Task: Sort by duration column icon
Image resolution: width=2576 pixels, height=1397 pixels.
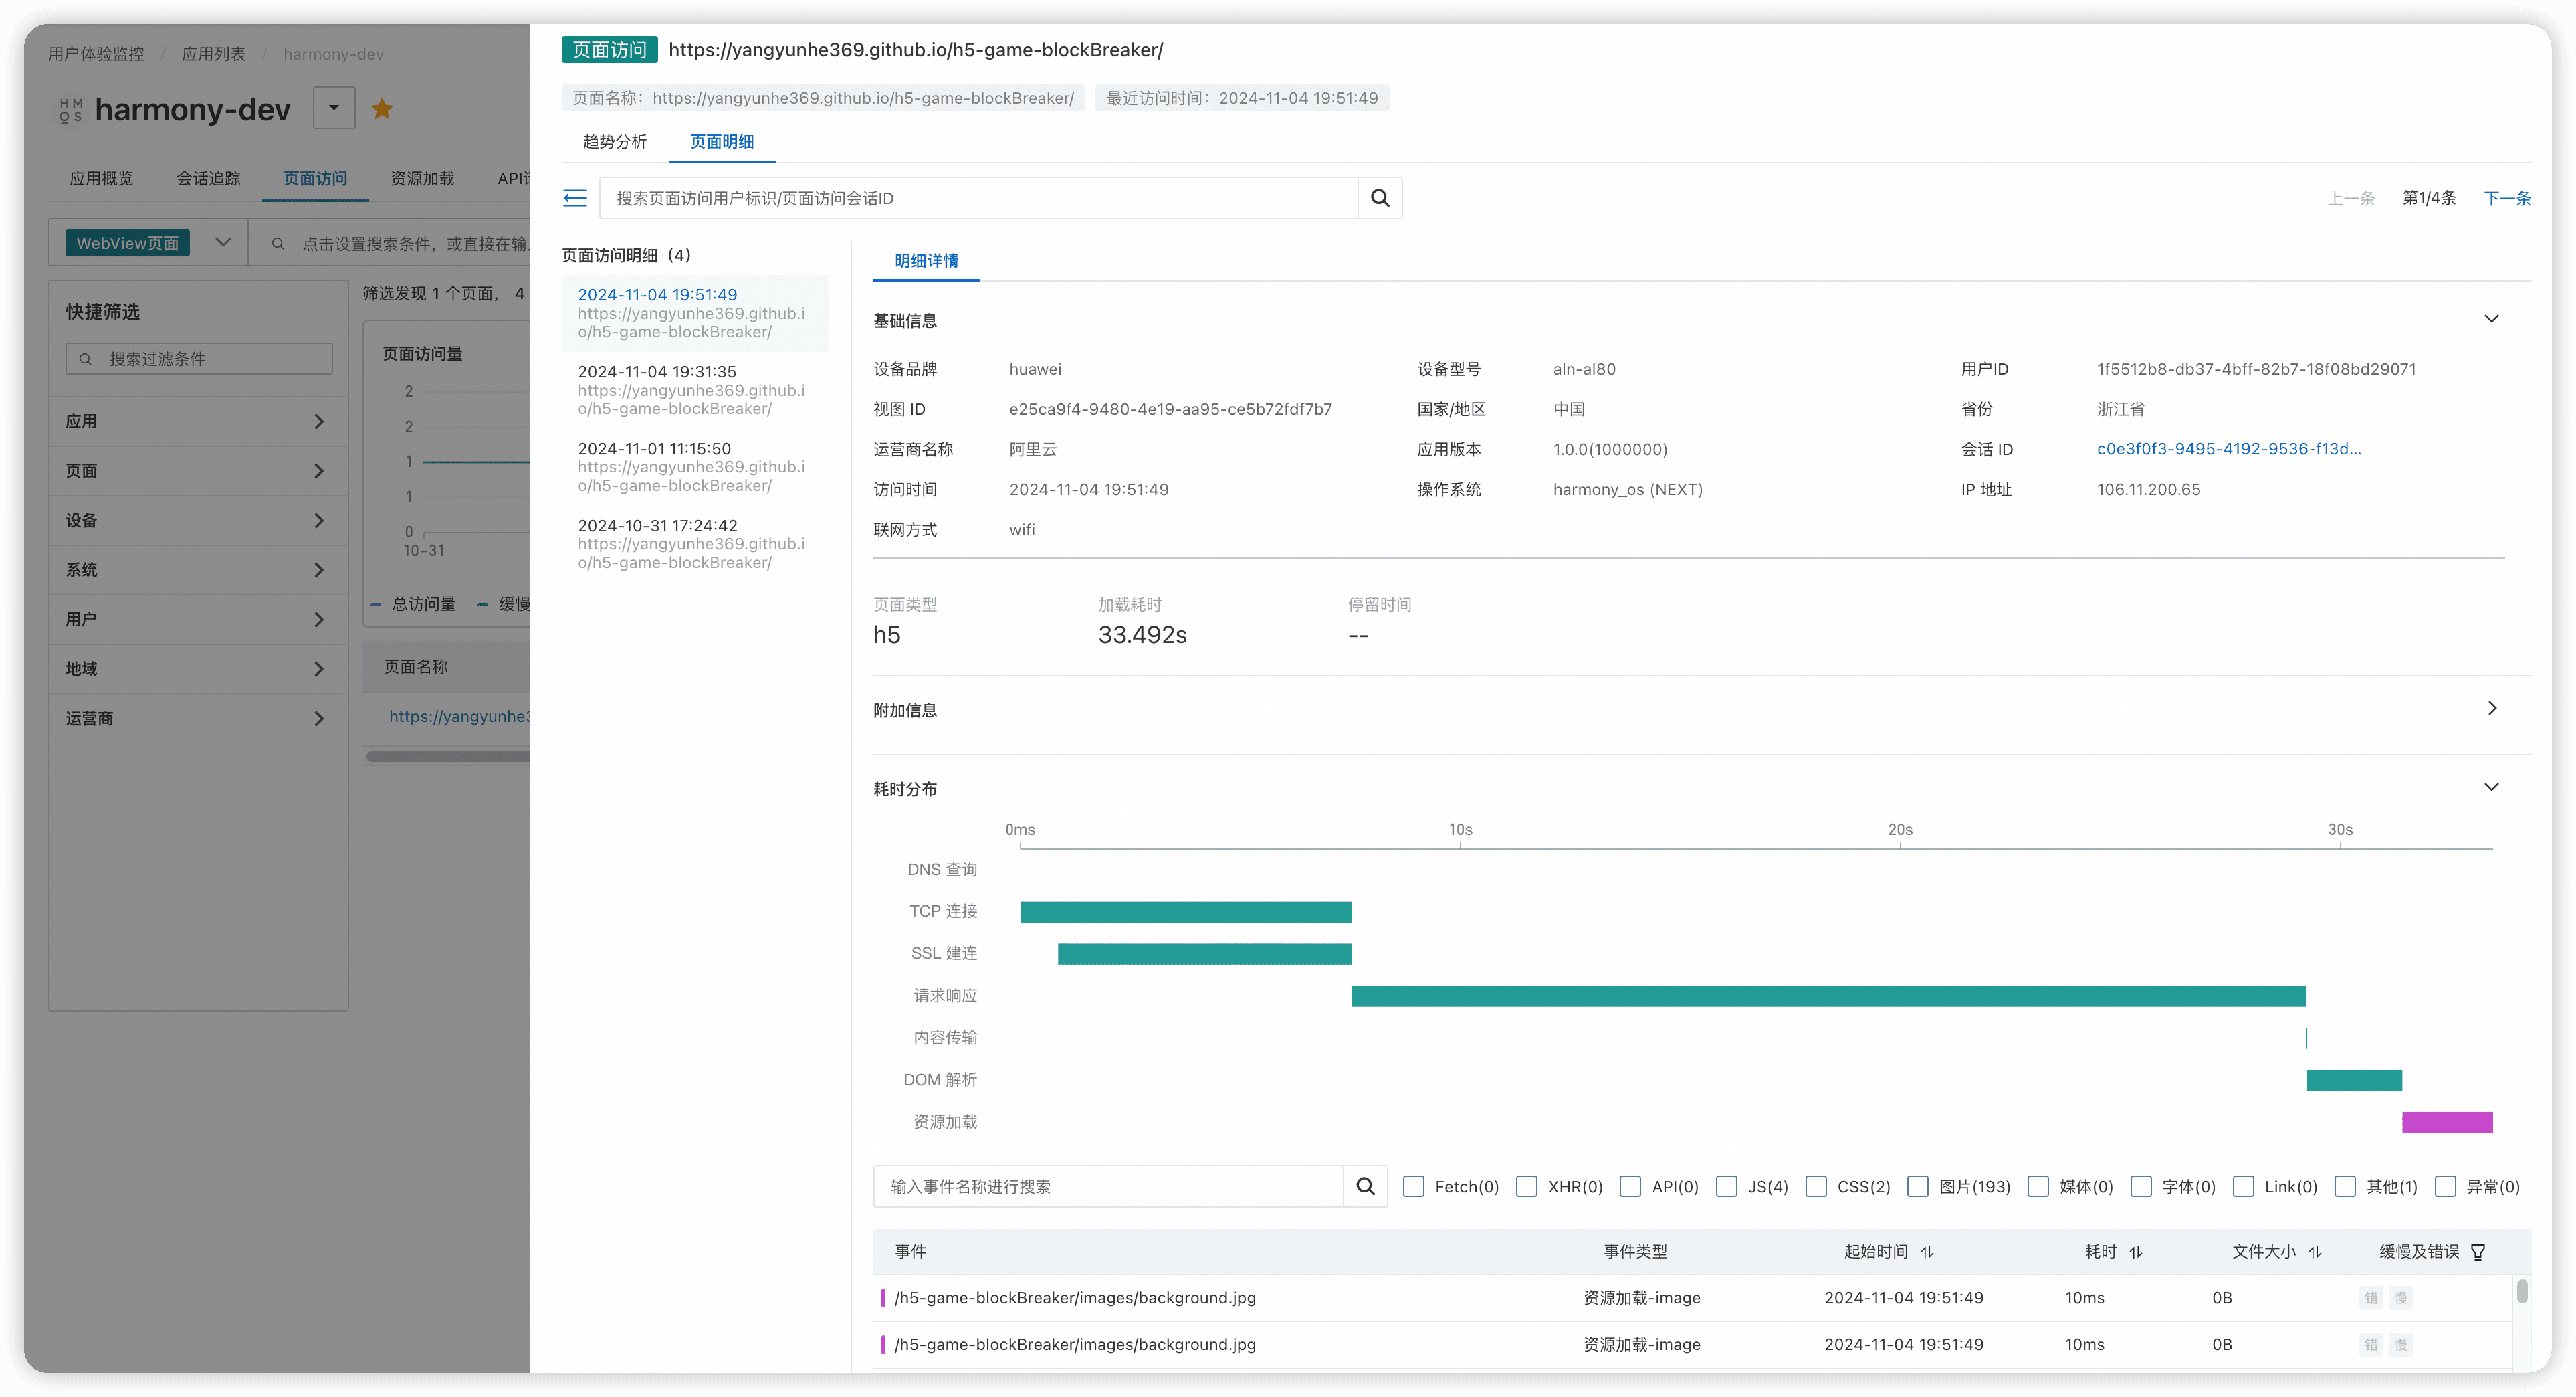Action: pos(2136,1252)
